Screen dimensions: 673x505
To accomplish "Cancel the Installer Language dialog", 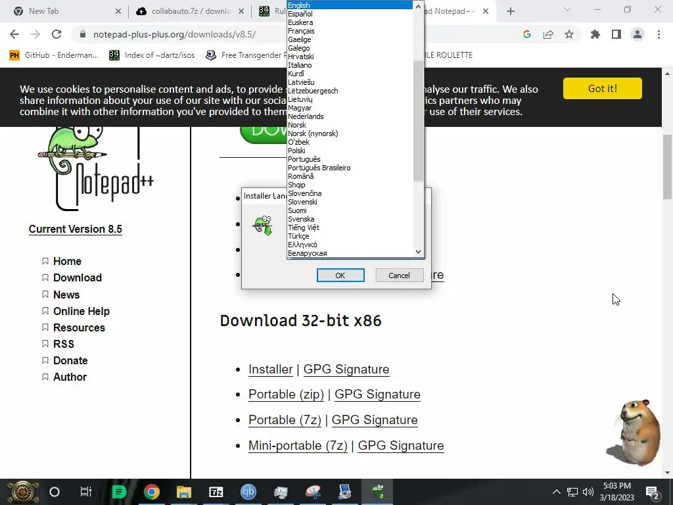I will [399, 276].
